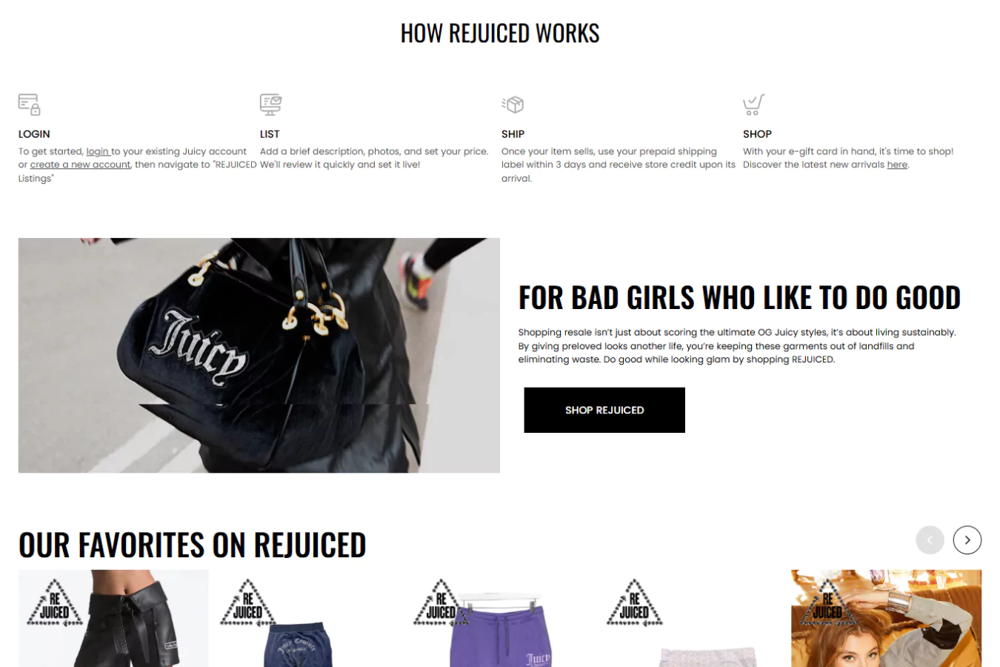Open the navy shorts product thumbnail
The image size is (1000, 667).
pos(307,618)
